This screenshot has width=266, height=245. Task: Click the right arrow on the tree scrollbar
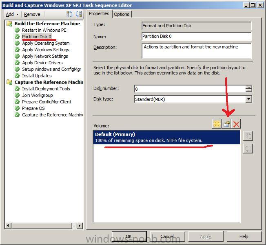point(80,225)
